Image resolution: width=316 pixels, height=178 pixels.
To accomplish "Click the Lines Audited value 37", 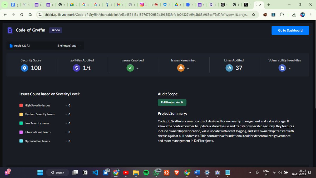I will click(239, 68).
